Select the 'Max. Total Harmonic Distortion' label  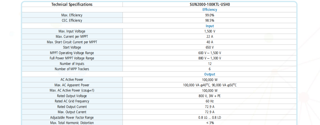click(x=72, y=123)
